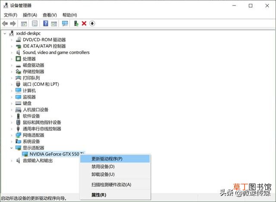
Task: Click the 端口 (COM 和 LPT) port icon
Action: coord(18,84)
